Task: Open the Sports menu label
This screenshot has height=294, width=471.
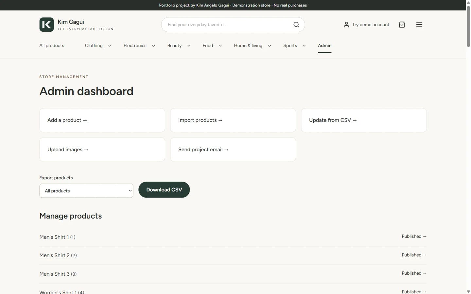Action: [x=290, y=45]
